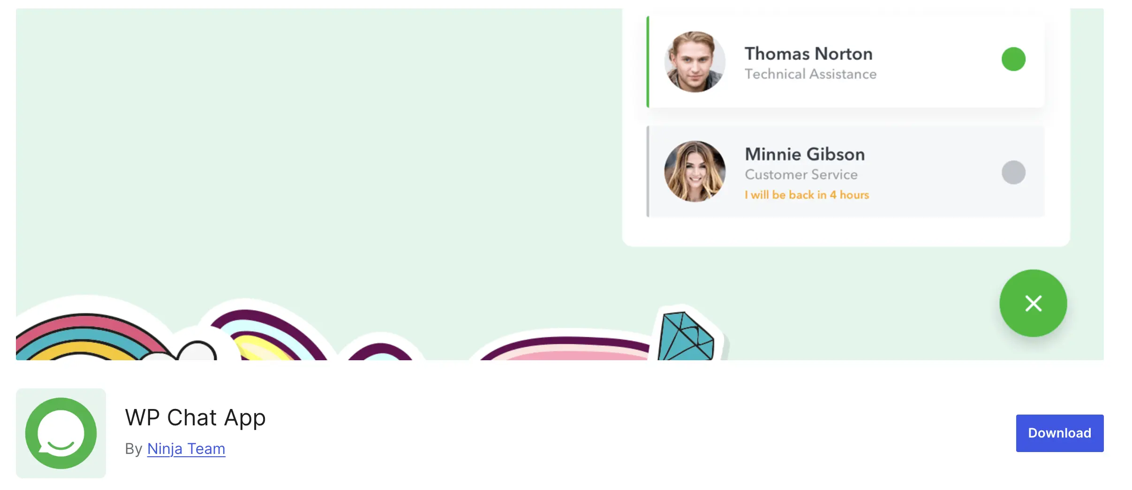Click Thomas Norton's avatar photo
This screenshot has width=1132, height=490.
click(x=694, y=62)
